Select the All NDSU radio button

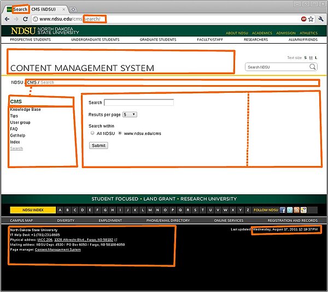click(x=92, y=133)
